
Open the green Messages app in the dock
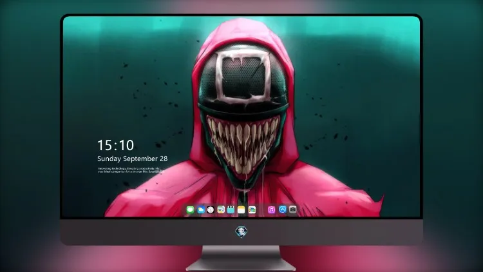[x=190, y=210]
